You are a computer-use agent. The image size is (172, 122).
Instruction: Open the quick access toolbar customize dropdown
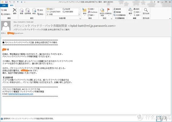(x=25, y=2)
